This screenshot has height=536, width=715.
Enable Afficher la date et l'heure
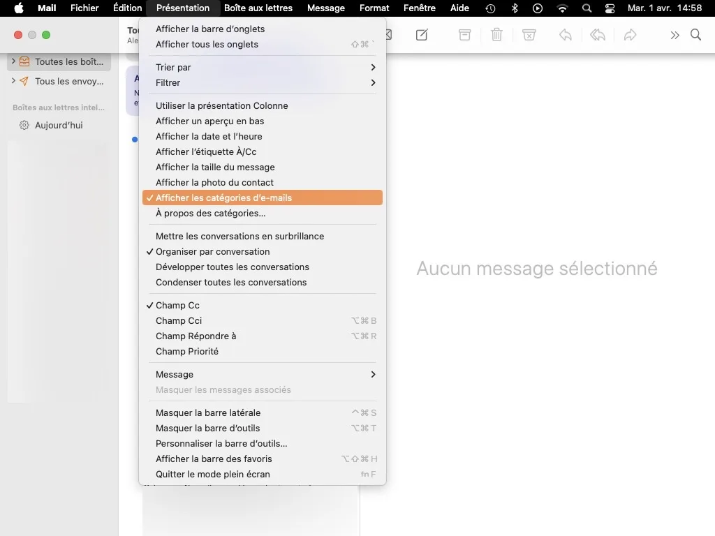click(263, 136)
